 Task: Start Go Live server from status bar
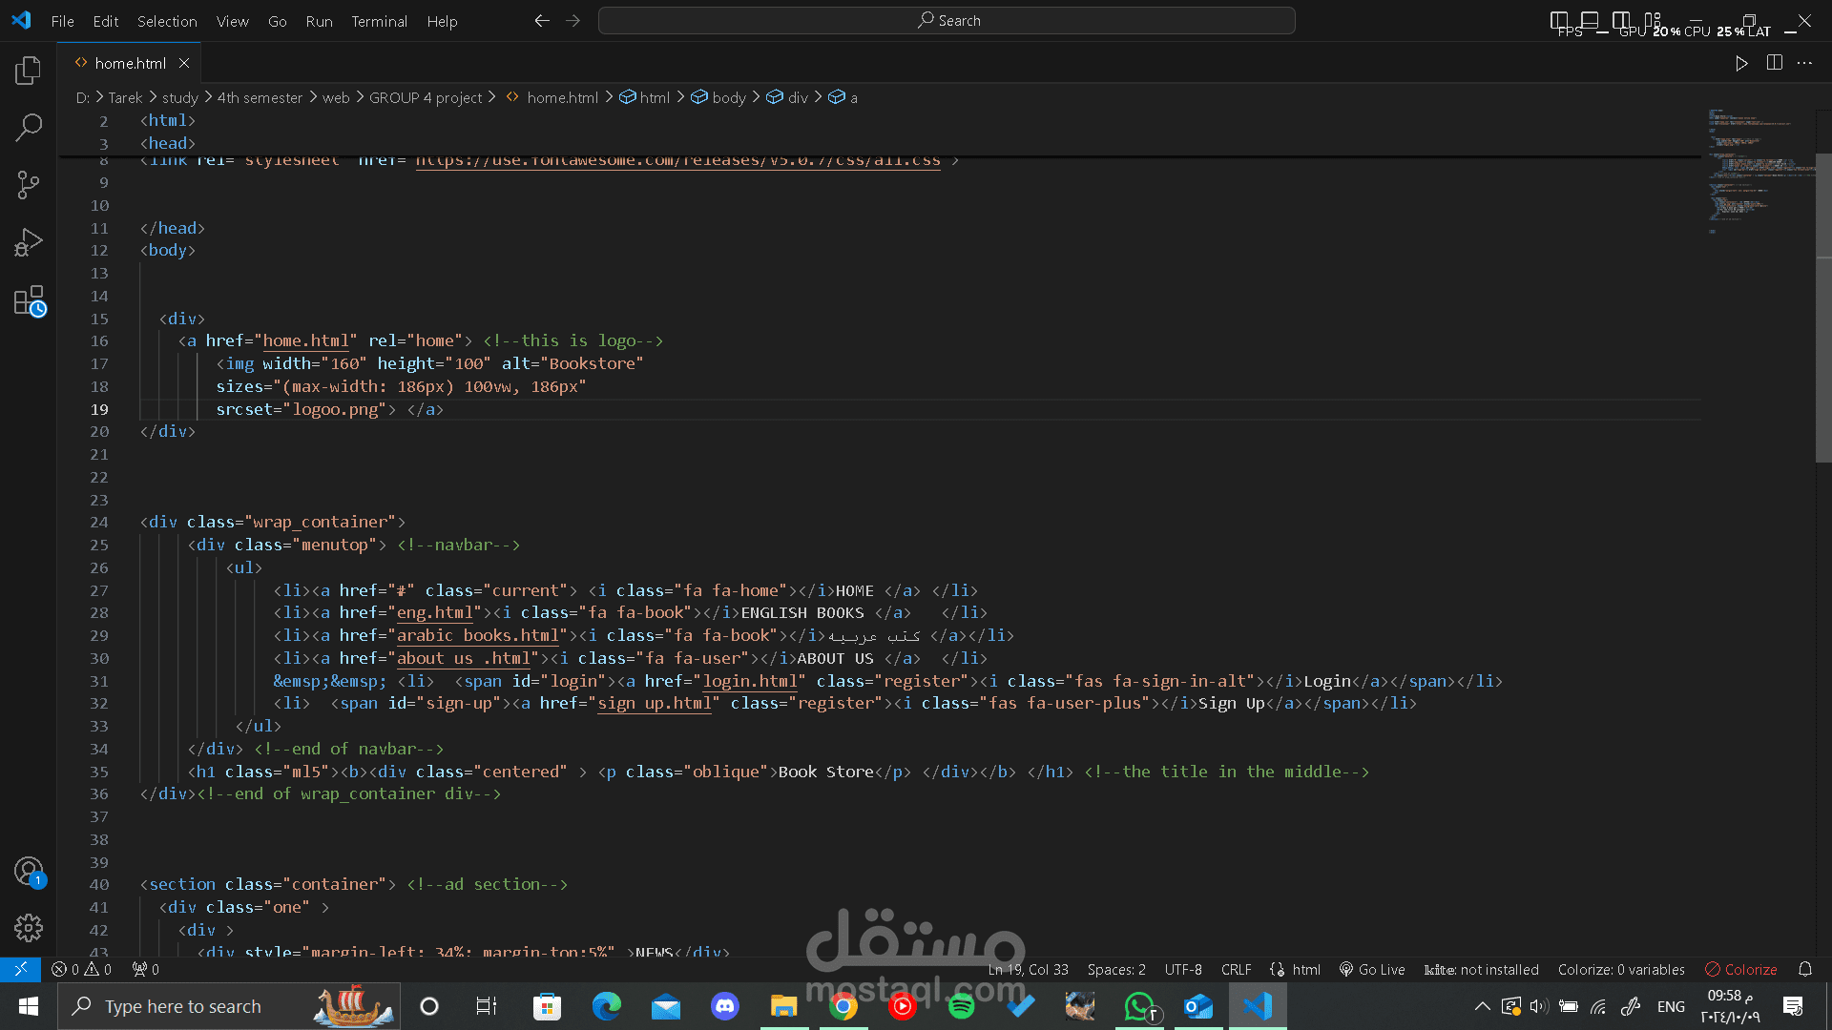tap(1372, 969)
